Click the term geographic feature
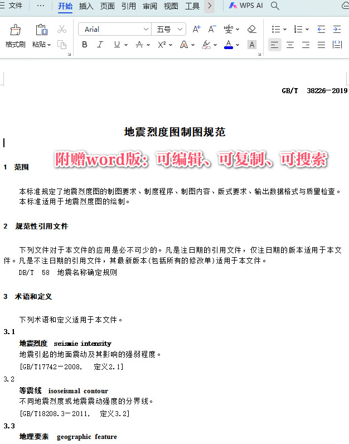The image size is (349, 444). [86, 437]
